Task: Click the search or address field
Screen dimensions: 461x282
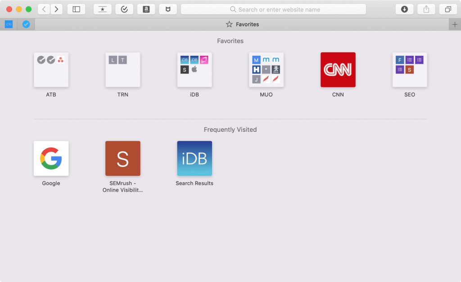Action: tap(273, 9)
